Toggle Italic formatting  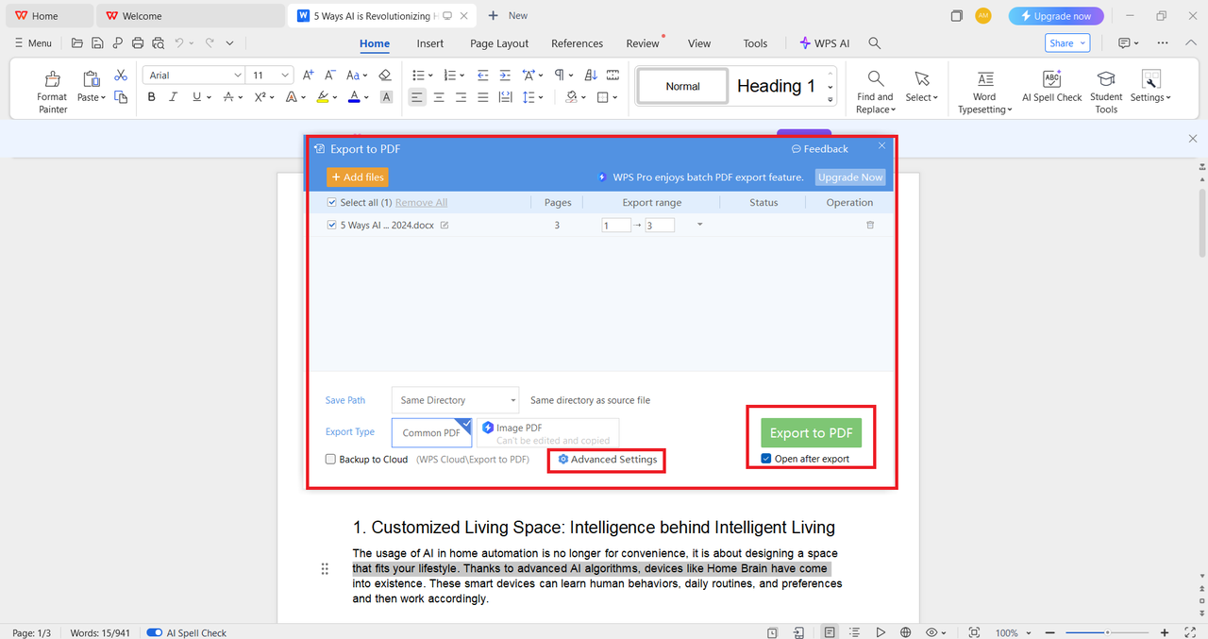pos(174,97)
